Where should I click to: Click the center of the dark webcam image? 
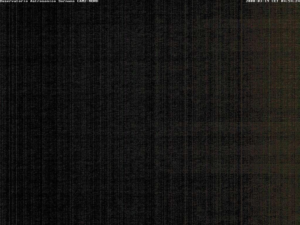150,112
